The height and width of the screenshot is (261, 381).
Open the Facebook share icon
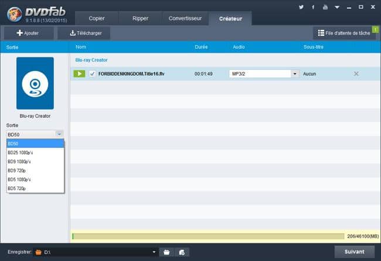click(313, 7)
